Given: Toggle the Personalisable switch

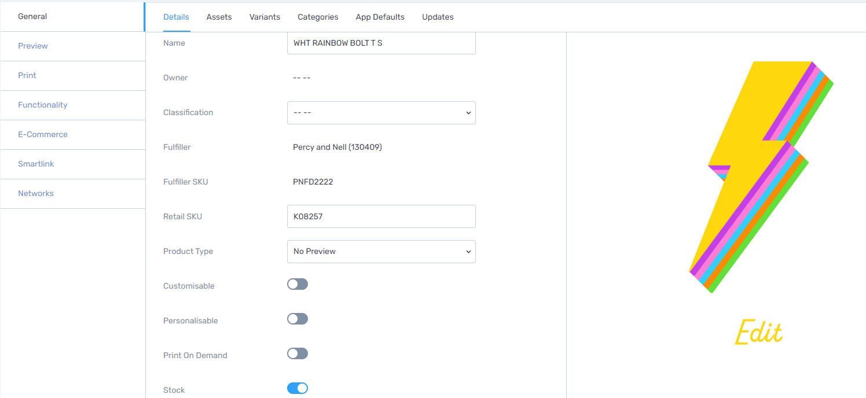Looking at the screenshot, I should tap(298, 319).
